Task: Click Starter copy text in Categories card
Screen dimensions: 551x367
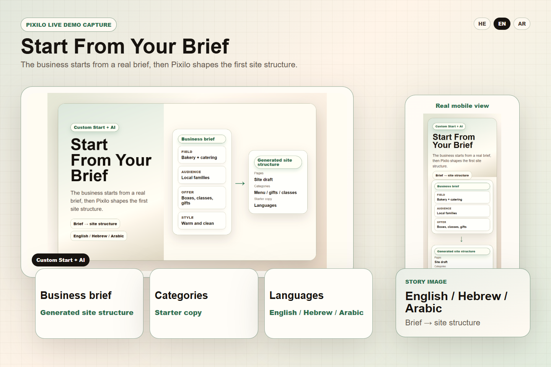Action: click(178, 313)
